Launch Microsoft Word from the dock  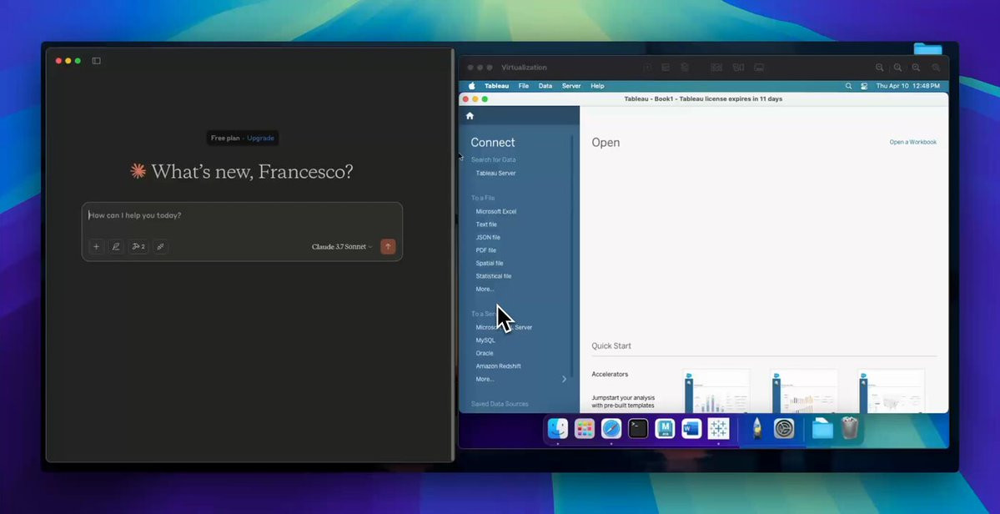tap(691, 429)
